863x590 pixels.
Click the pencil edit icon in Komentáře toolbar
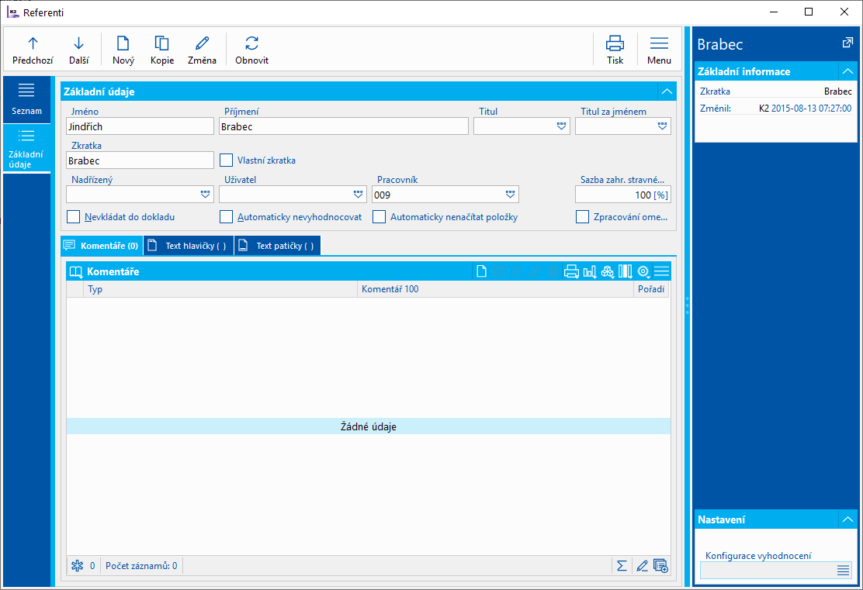535,271
